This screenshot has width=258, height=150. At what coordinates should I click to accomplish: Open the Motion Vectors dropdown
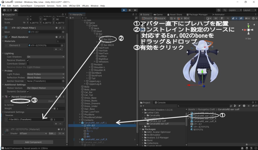(x=46, y=88)
